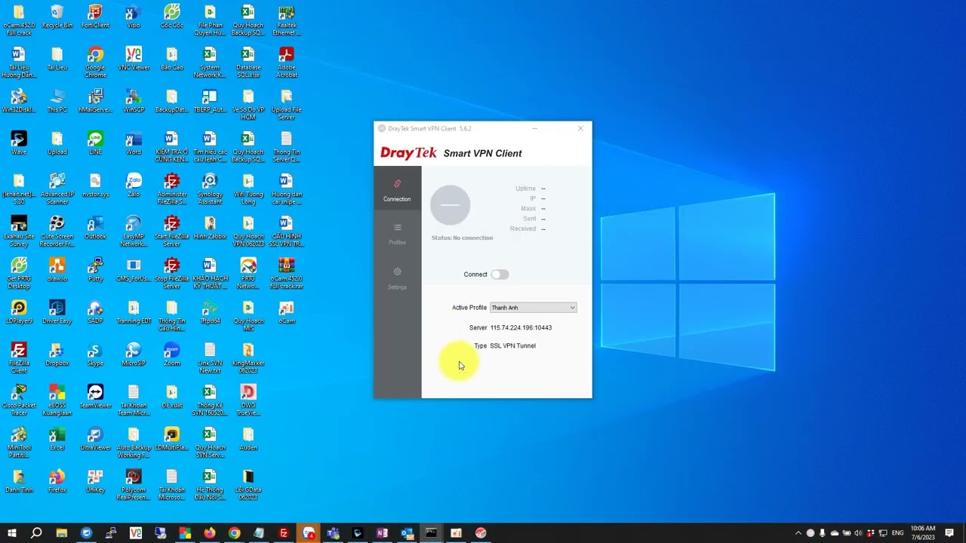The height and width of the screenshot is (543, 966).
Task: Select the MicroSIP desktop shortcut
Action: point(134,354)
